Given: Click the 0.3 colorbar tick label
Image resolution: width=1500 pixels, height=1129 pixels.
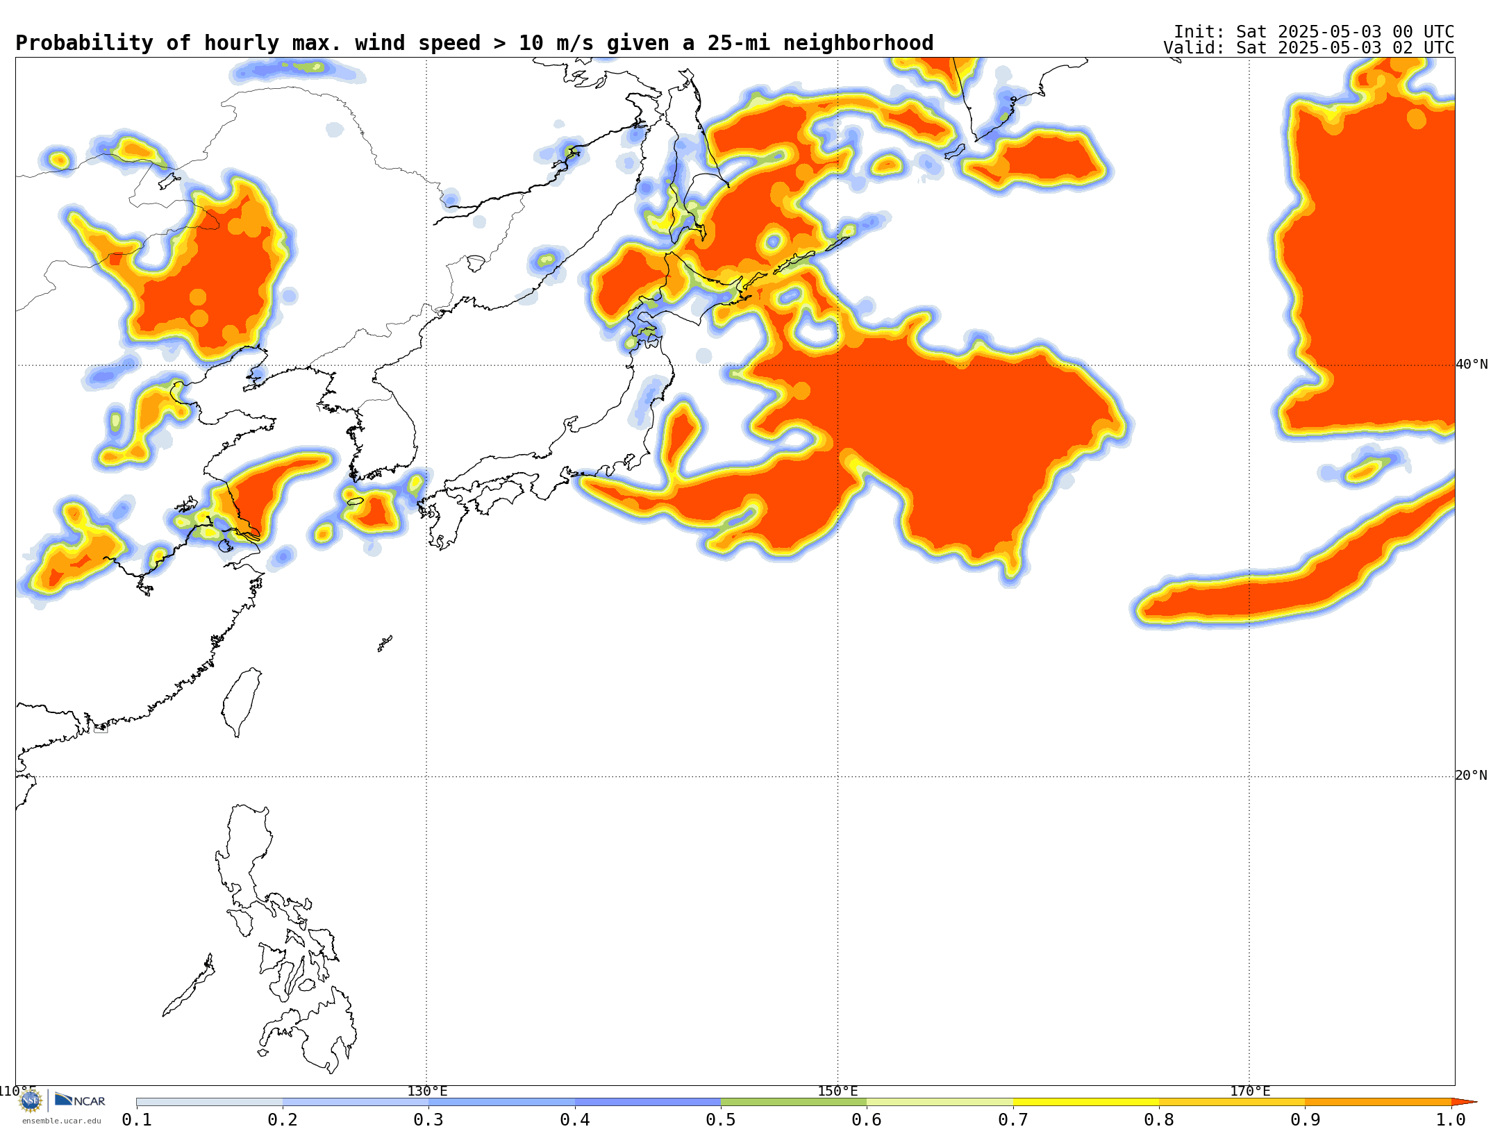Looking at the screenshot, I should 428,1119.
